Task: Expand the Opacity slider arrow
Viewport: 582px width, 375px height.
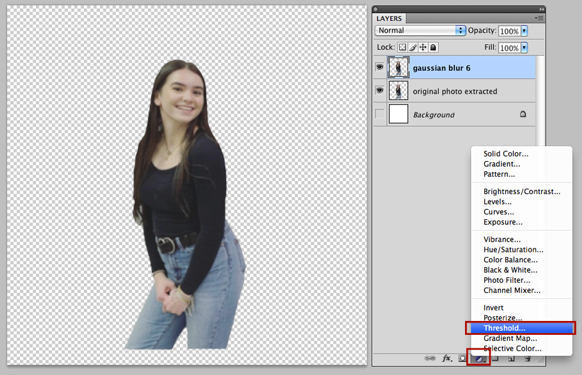Action: [x=524, y=31]
